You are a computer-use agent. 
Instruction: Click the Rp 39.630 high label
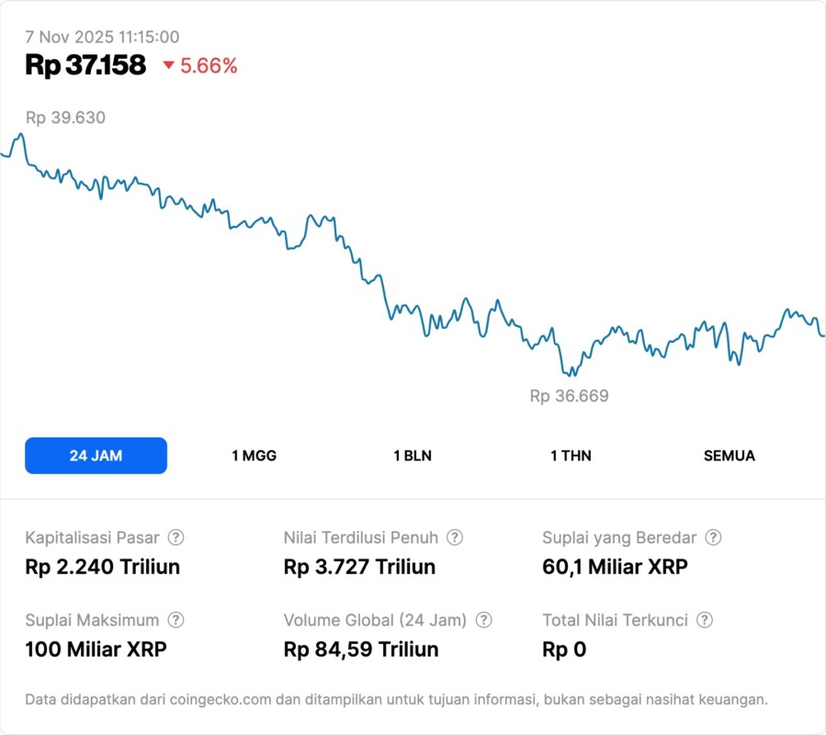pos(66,118)
